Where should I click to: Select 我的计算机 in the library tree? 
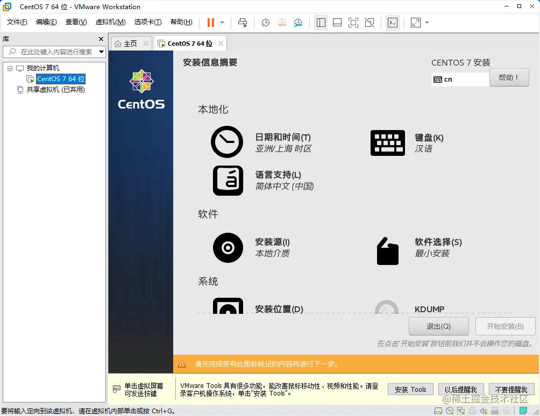click(42, 68)
